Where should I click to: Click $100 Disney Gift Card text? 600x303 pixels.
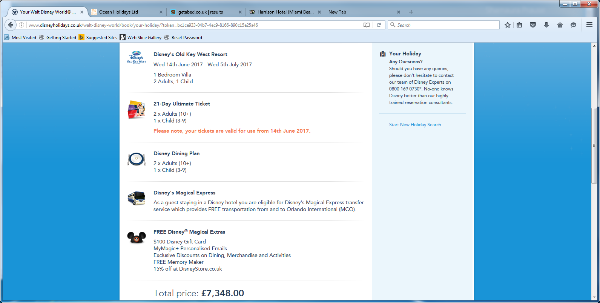point(180,242)
